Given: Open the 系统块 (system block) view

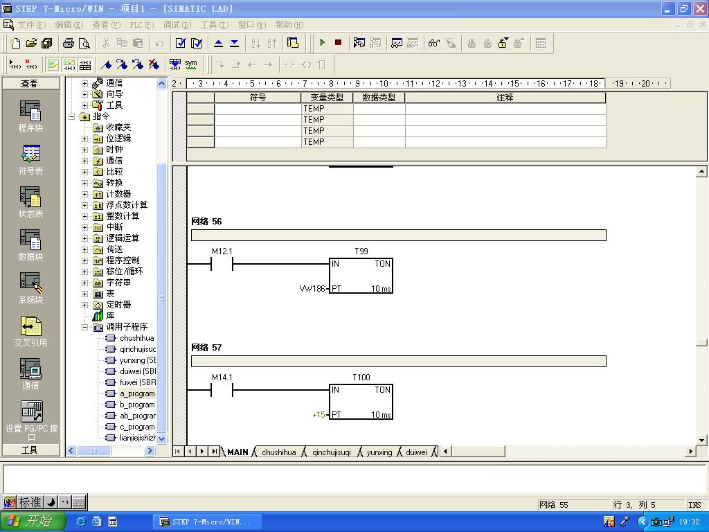Looking at the screenshot, I should pos(30,287).
